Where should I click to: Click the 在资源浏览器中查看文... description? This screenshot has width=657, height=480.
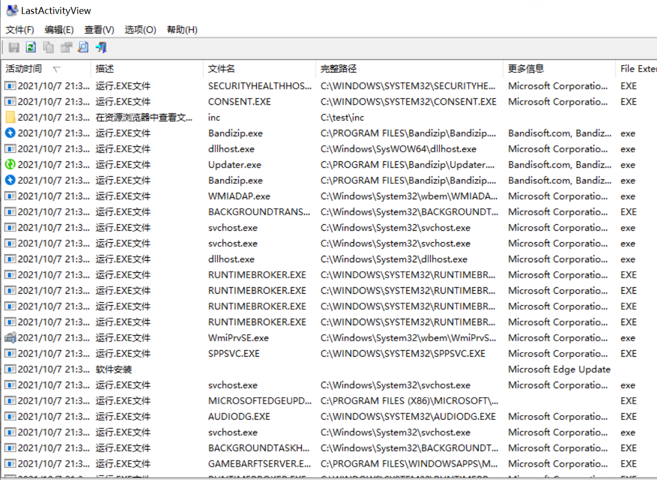pos(144,117)
